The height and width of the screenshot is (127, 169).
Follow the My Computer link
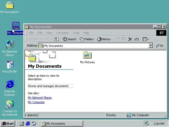36,102
